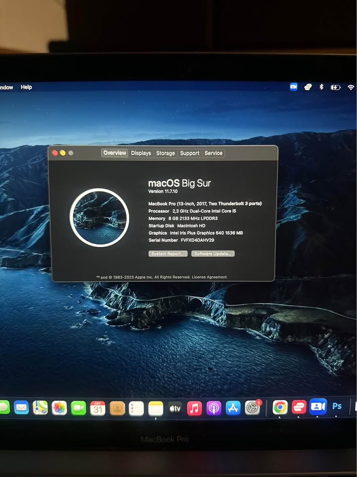Open the Zoom menu bar icon
This screenshot has width=357, height=477.
pos(294,87)
